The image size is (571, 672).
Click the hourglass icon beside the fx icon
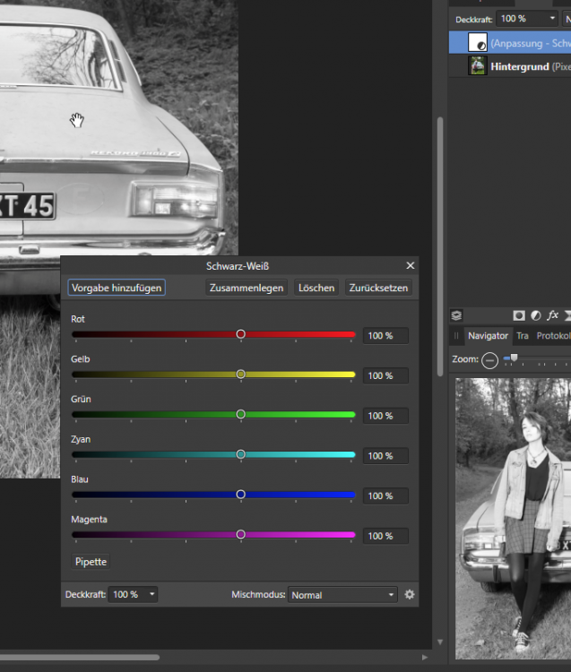567,315
